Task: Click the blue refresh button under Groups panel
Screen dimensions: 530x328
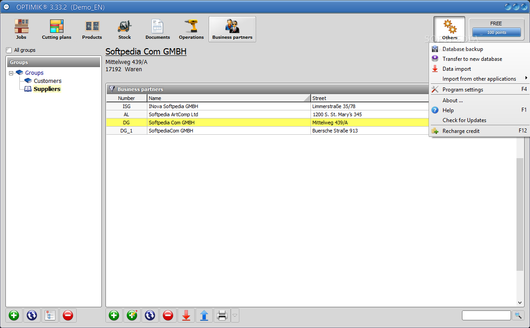Action: point(32,315)
